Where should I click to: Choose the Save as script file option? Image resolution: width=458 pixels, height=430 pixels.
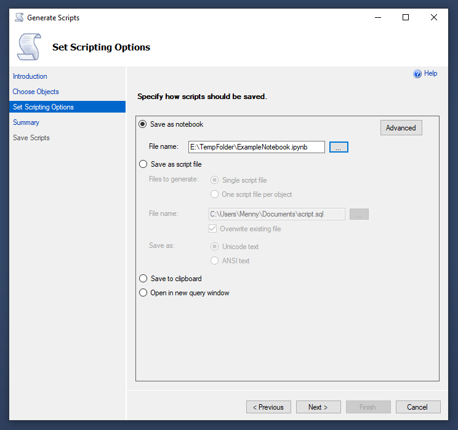(143, 164)
